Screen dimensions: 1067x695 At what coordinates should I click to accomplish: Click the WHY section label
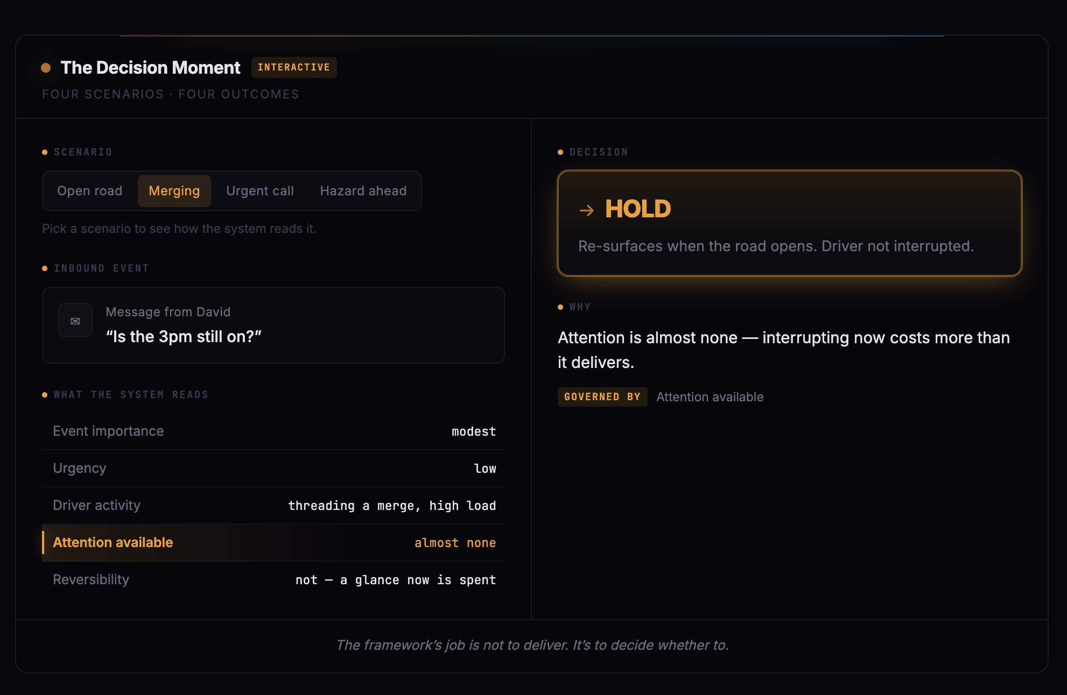tap(580, 307)
